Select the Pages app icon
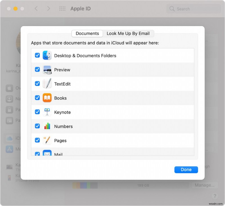The height and width of the screenshot is (206, 225). (47, 140)
